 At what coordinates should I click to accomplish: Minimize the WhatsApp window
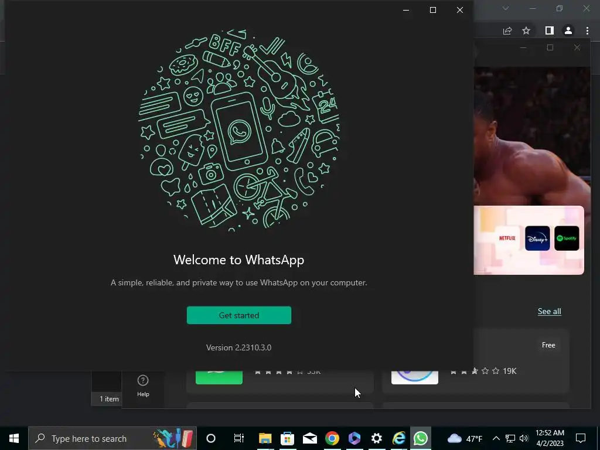pyautogui.click(x=407, y=10)
